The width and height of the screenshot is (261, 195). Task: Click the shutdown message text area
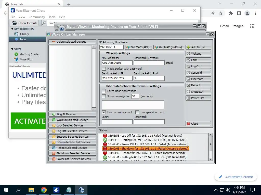(133, 104)
